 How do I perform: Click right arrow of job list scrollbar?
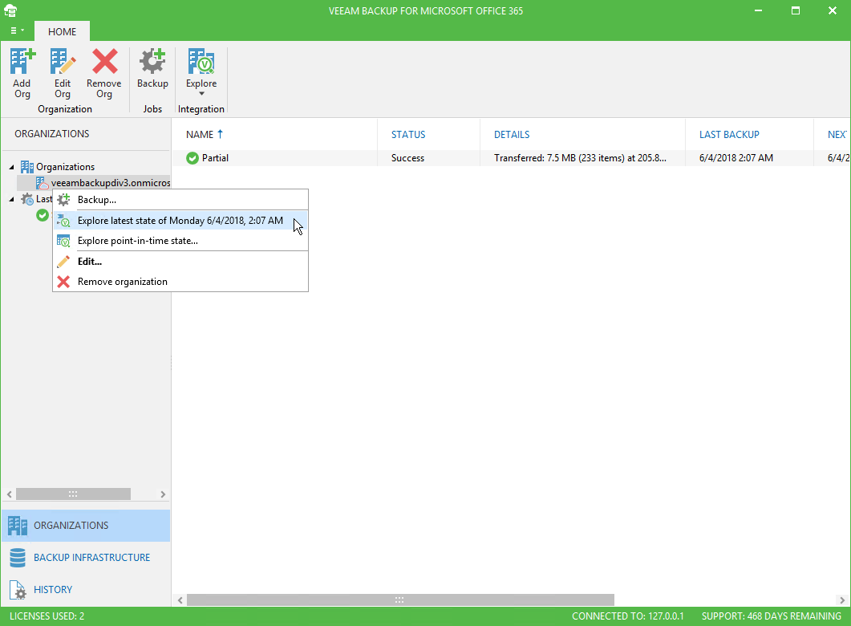[842, 600]
